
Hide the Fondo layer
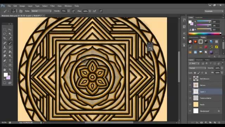(x=190, y=104)
